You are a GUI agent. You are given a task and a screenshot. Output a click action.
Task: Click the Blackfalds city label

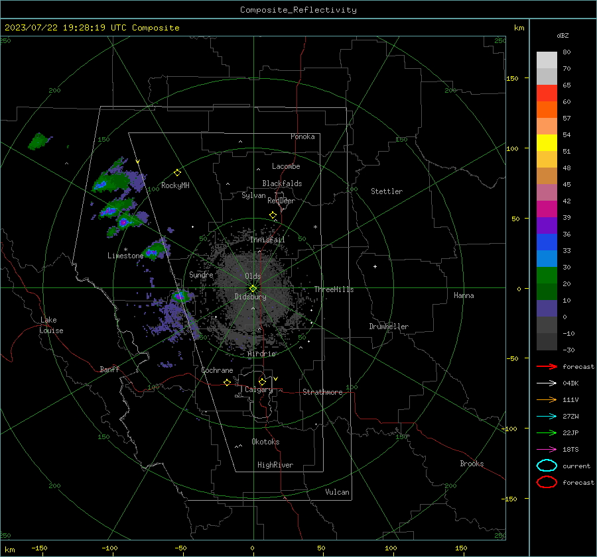pos(282,183)
